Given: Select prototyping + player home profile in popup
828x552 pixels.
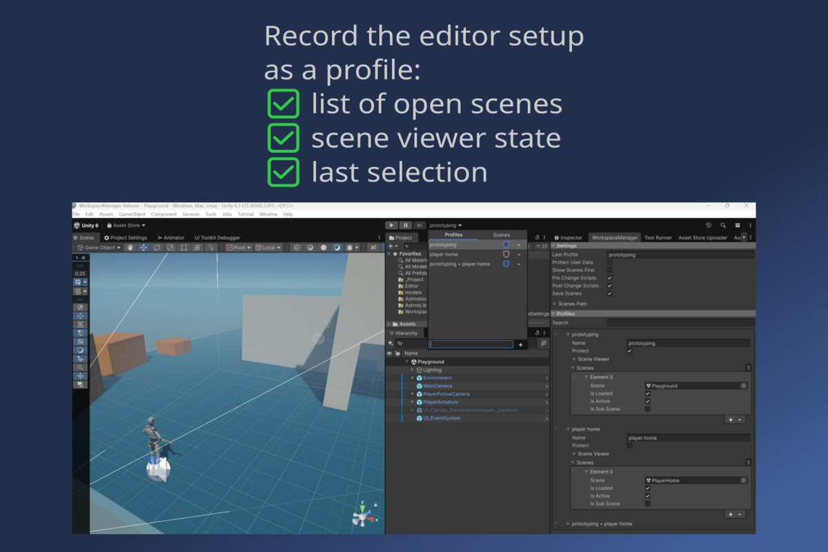Looking at the screenshot, I should point(460,264).
